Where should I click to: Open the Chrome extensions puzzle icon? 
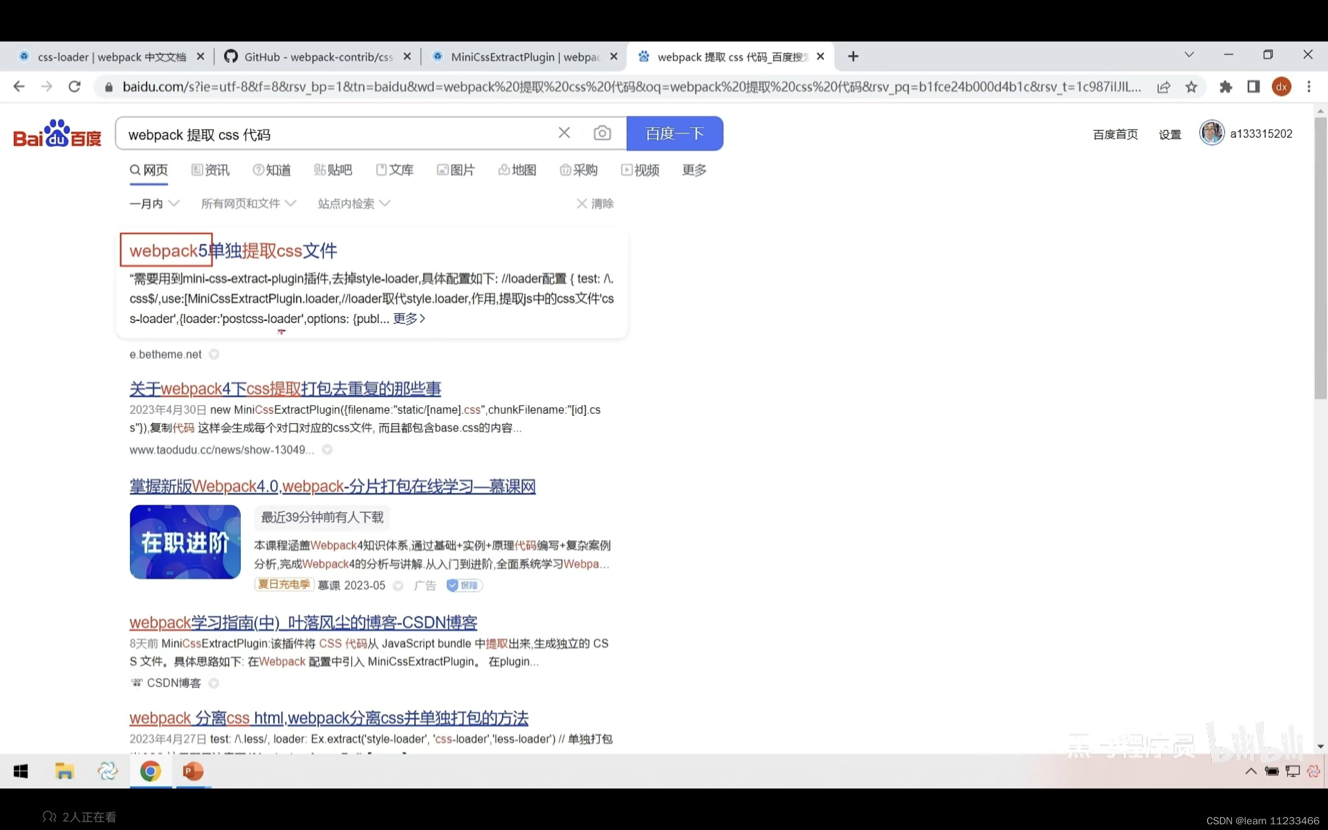click(x=1226, y=86)
